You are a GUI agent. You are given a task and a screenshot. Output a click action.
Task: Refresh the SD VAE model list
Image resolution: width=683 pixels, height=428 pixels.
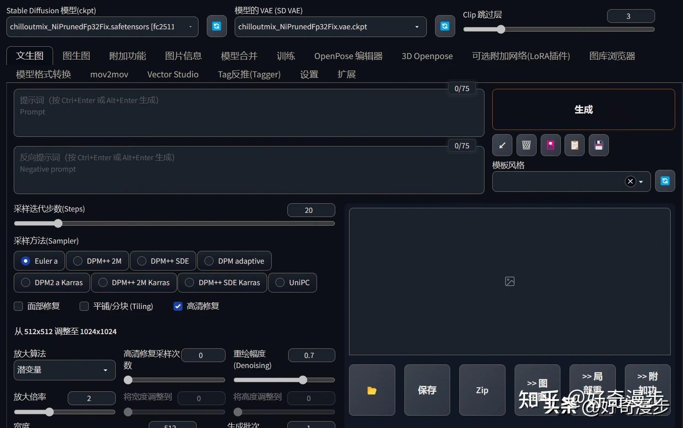(x=445, y=27)
